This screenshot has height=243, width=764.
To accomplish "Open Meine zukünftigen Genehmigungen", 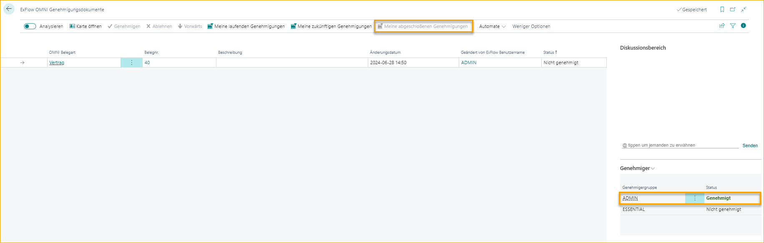I will coord(331,26).
